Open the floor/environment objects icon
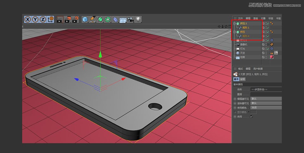The height and width of the screenshot is (153, 304). point(123,19)
